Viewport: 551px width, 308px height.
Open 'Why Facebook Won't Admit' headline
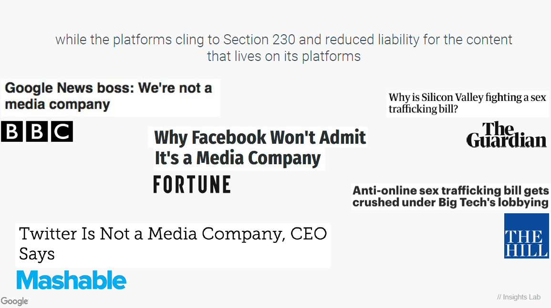coord(260,148)
